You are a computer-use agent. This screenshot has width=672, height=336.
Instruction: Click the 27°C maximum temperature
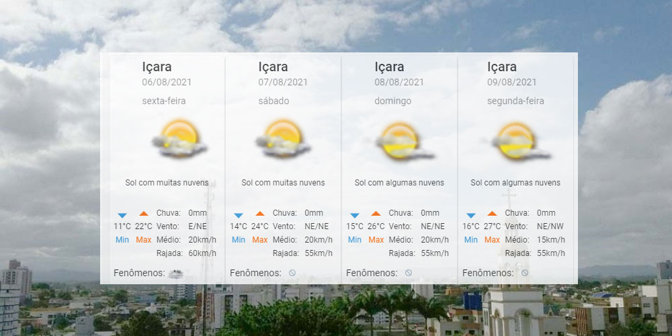[x=493, y=226]
